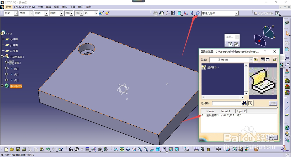Click the Open file folder icon
This screenshot has height=157, width=291.
pyautogui.click(x=12, y=149)
